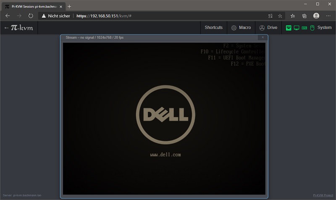Open the Macro menu
Viewport: 336px width, 200px height.
241,27
